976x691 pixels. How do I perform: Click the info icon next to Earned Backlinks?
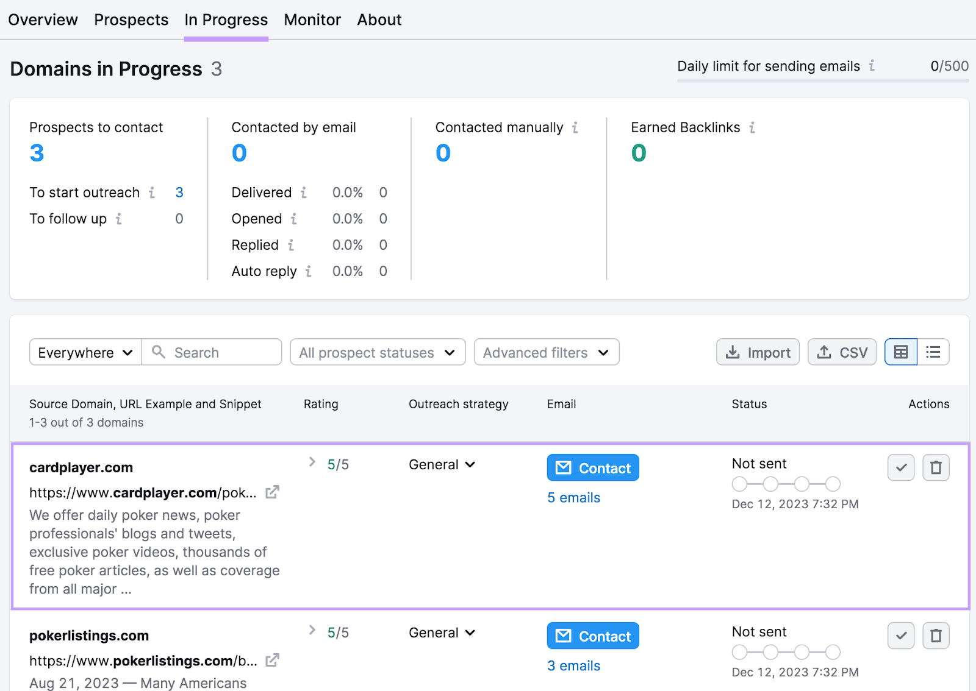(x=752, y=127)
